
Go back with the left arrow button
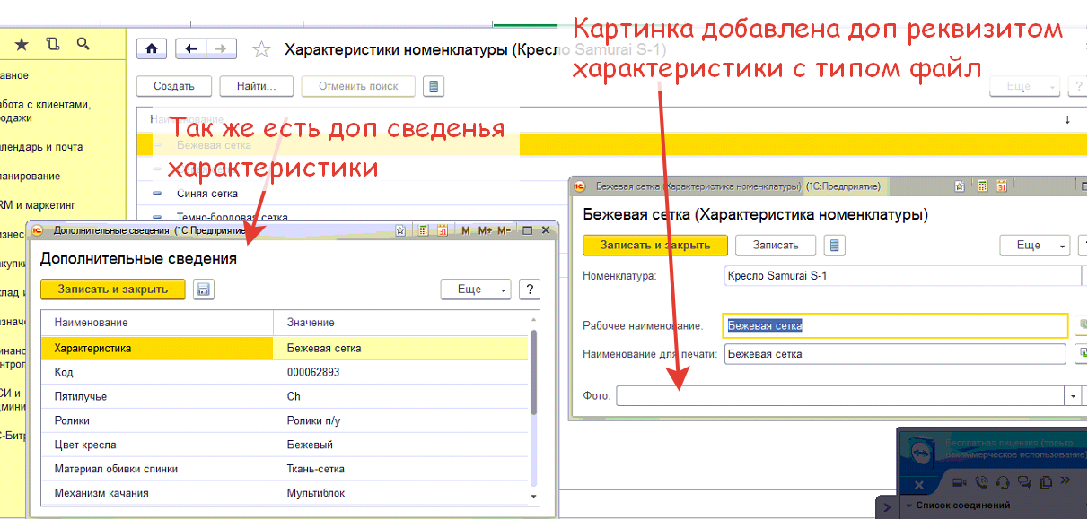[189, 49]
